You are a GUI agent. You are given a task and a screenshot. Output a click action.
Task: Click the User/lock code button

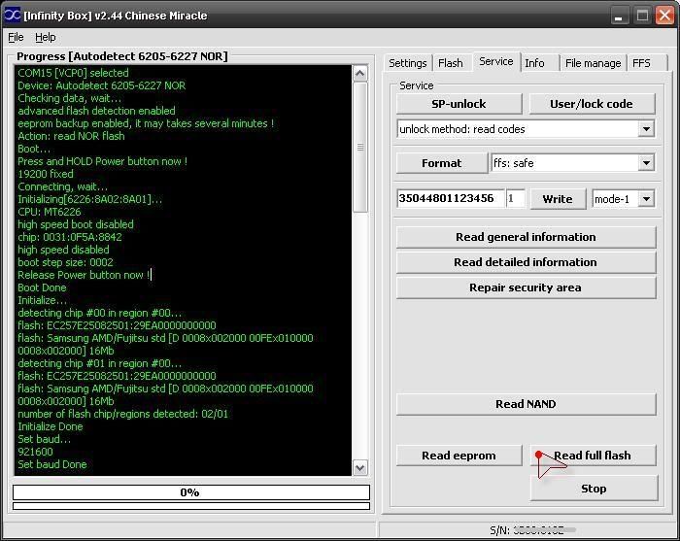point(592,104)
